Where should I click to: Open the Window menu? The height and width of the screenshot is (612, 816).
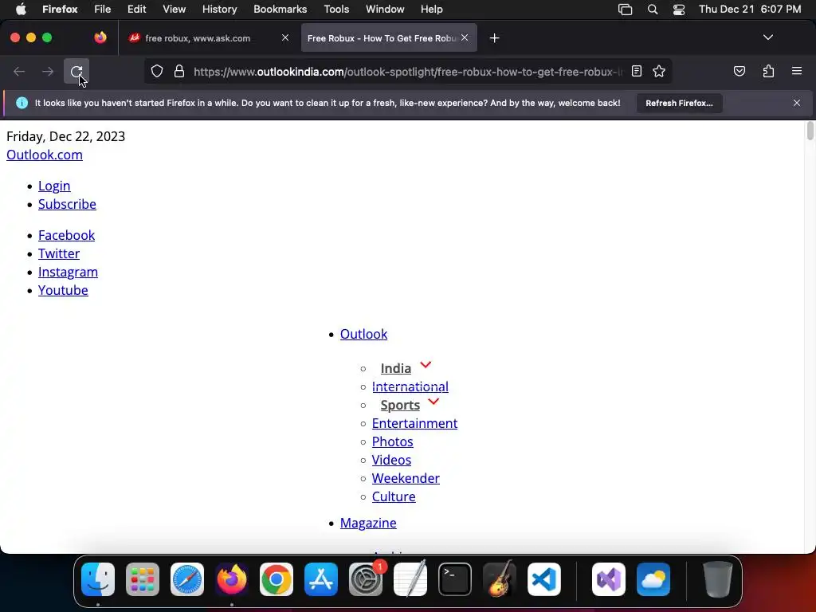click(385, 10)
